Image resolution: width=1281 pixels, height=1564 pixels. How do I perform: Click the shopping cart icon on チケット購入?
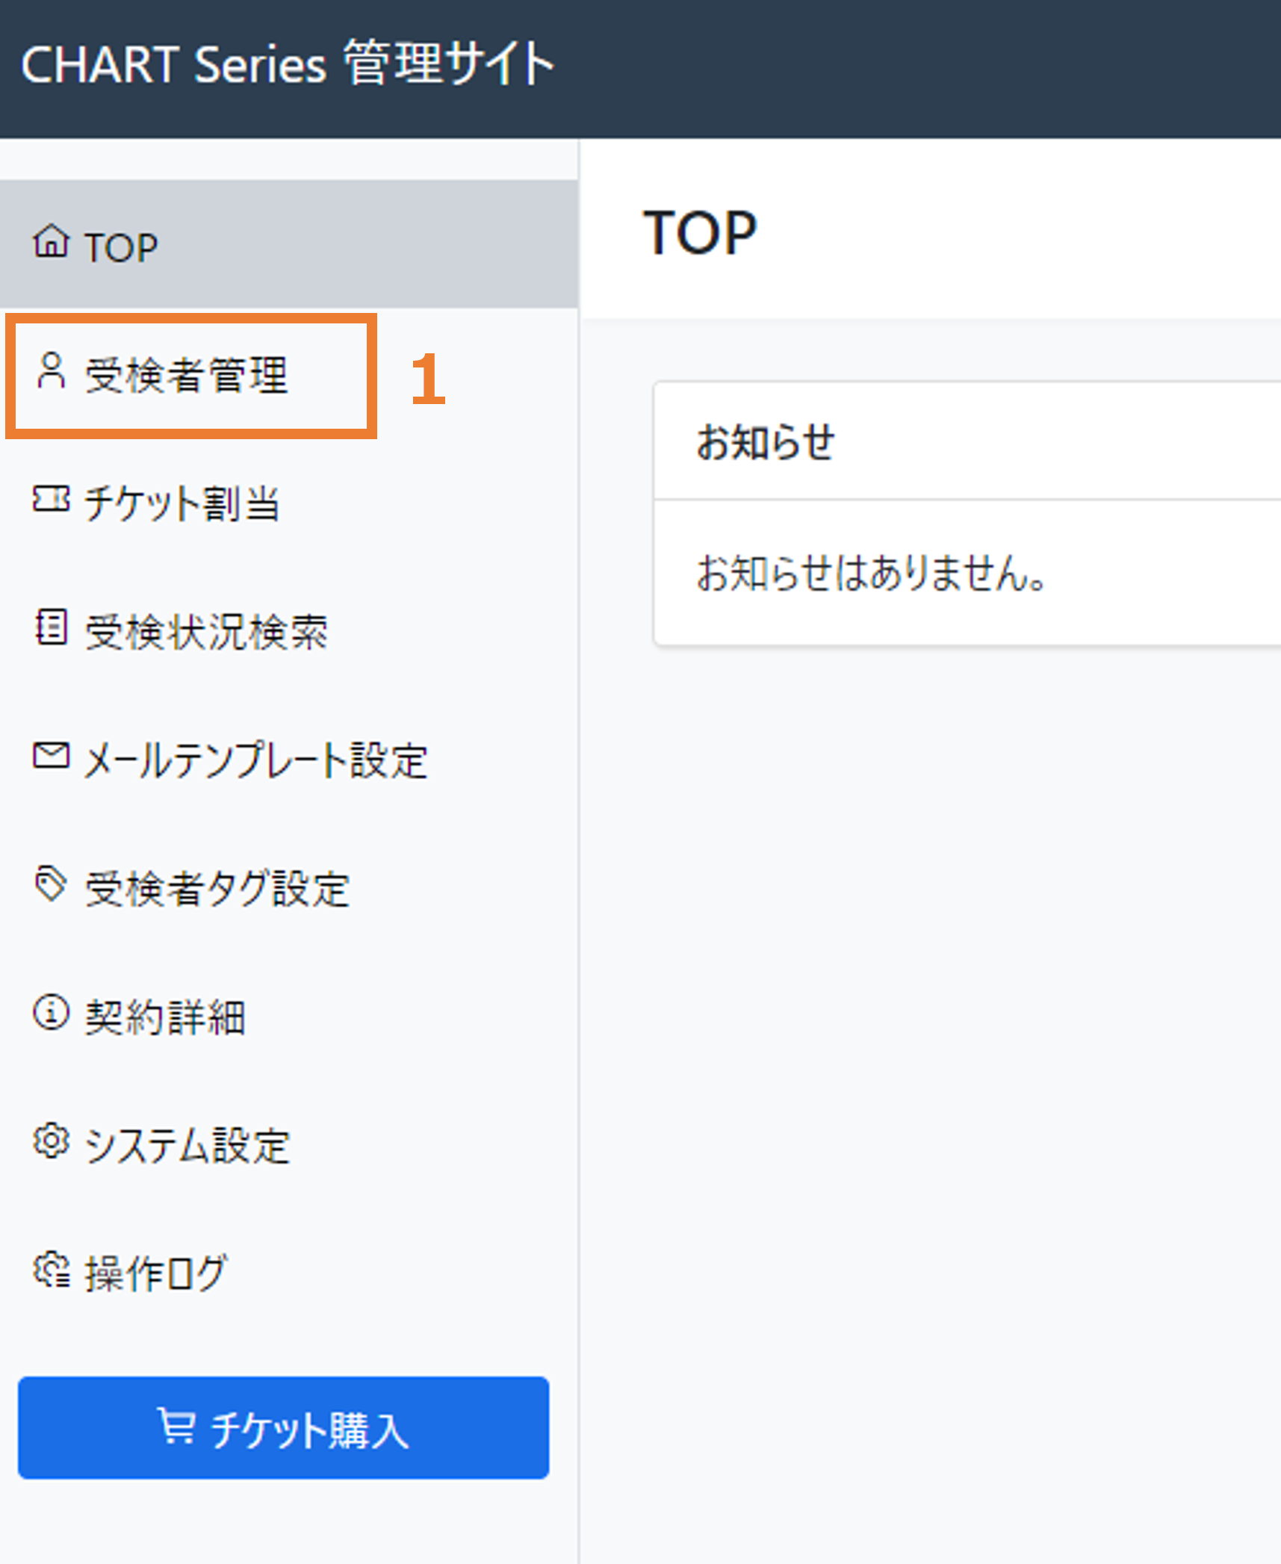(176, 1427)
